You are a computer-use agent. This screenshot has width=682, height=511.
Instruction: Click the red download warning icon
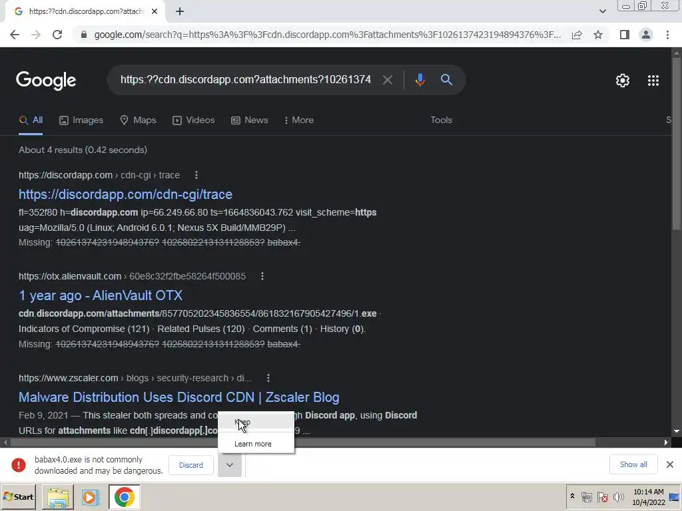18,465
